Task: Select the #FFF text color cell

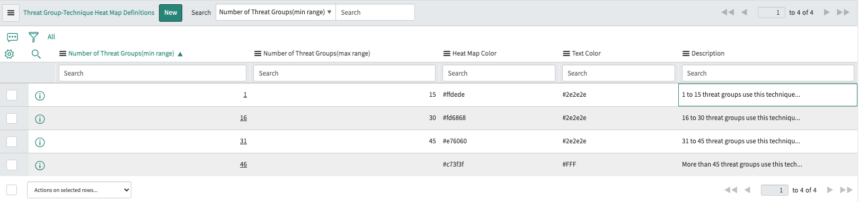Action: tap(618, 164)
